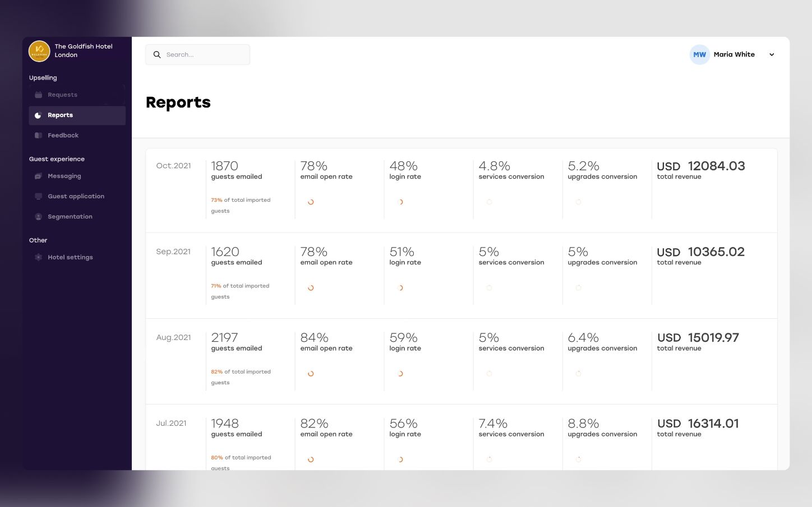812x507 pixels.
Task: Click the 59% login rate value
Action: pos(404,338)
